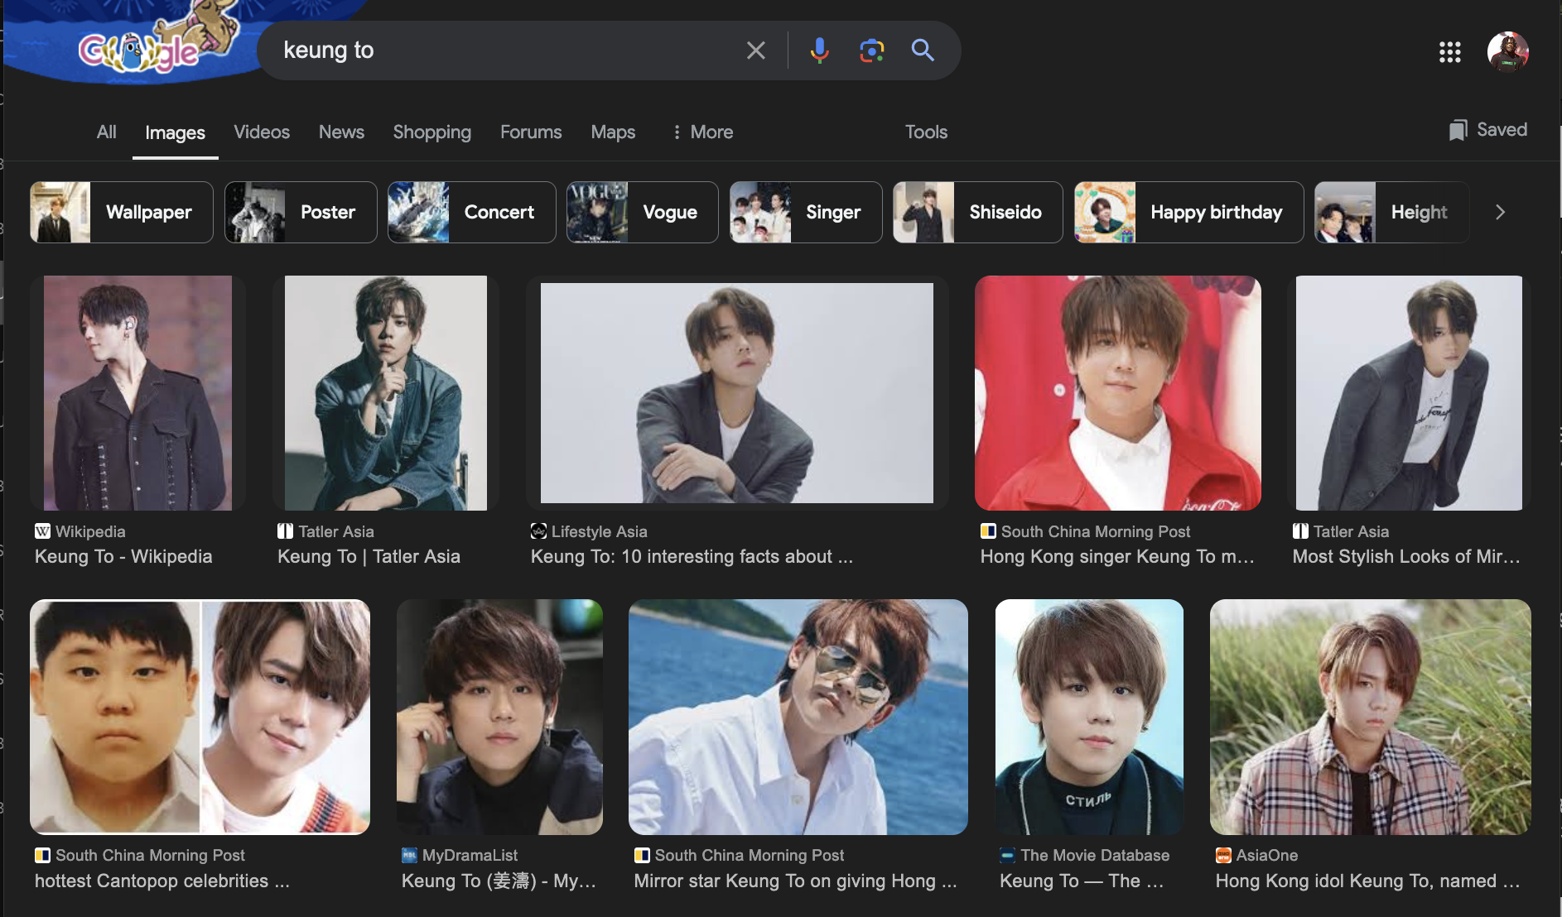Open the Google account profile avatar
Screen dimensions: 1562x917
pos(1507,52)
